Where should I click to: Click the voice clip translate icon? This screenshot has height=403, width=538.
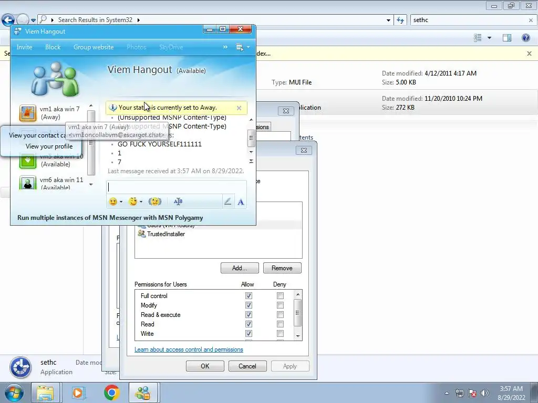pyautogui.click(x=178, y=201)
